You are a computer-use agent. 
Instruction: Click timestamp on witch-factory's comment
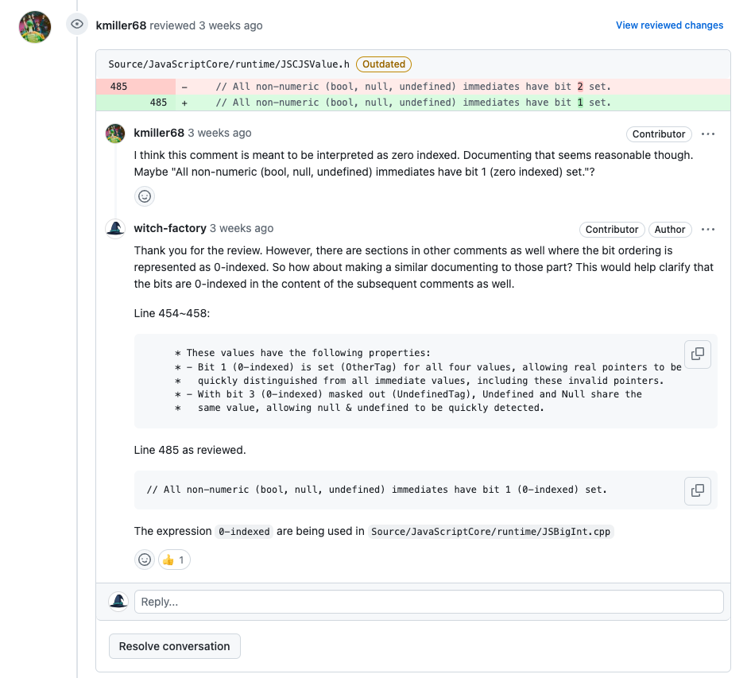point(242,229)
